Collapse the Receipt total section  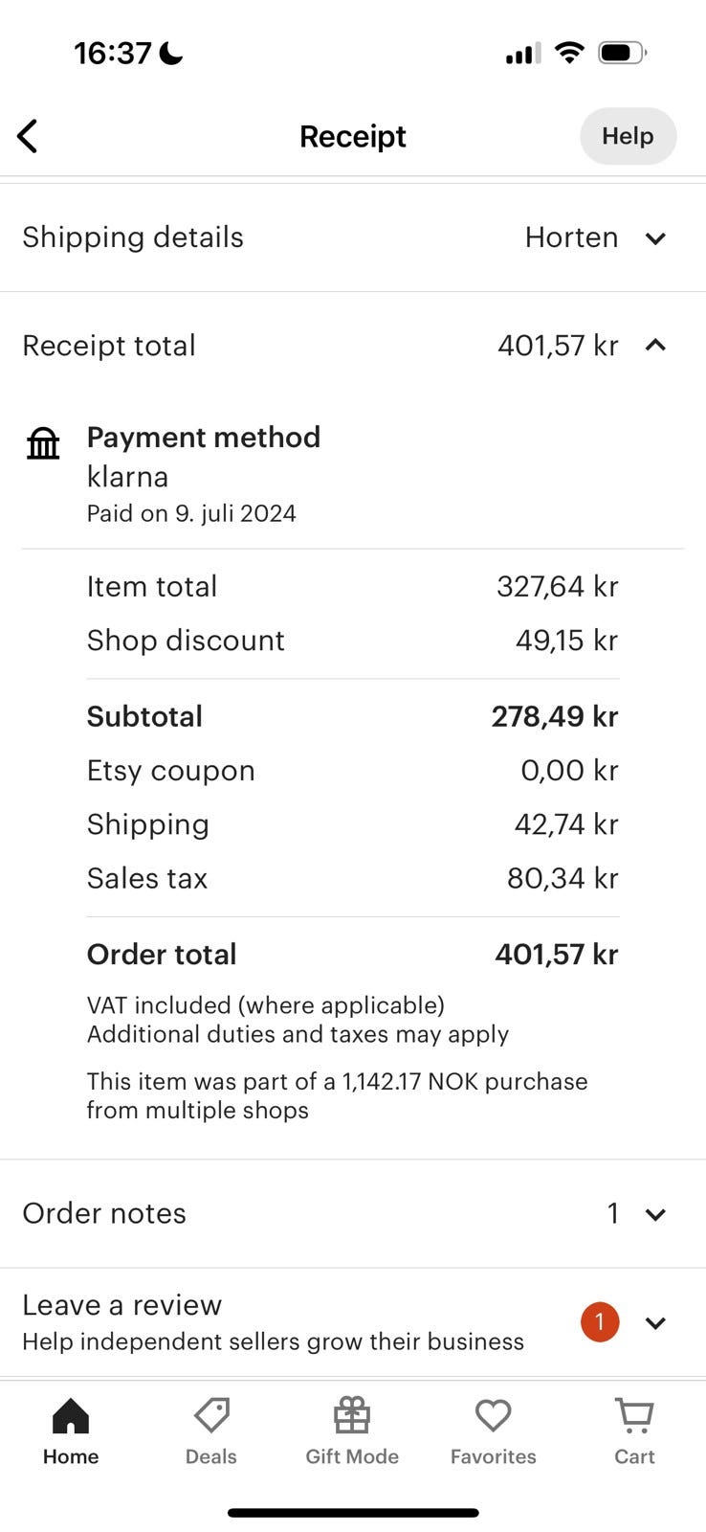(655, 346)
